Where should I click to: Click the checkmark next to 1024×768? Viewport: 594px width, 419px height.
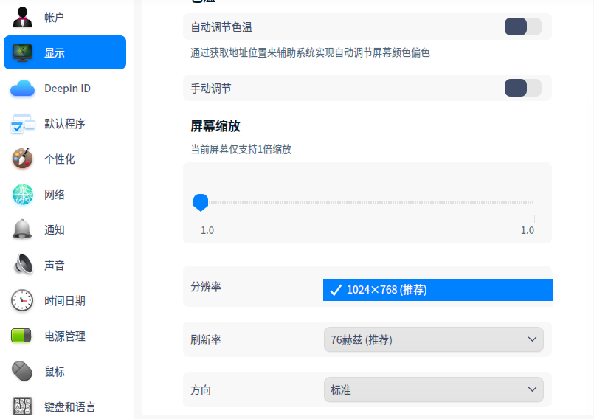click(x=336, y=290)
